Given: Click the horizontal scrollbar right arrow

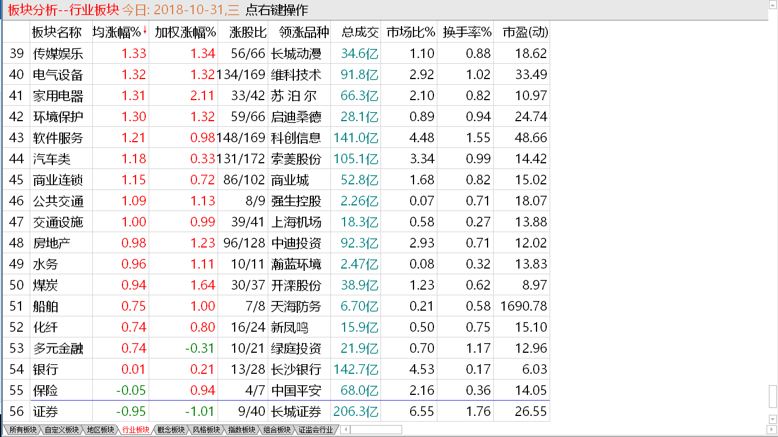Looking at the screenshot, I should (x=773, y=430).
